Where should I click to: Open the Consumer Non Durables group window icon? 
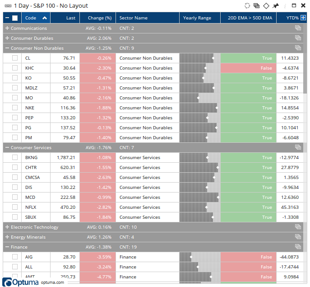298,48
